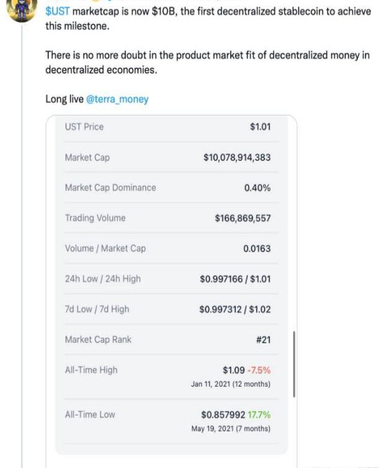The image size is (385, 468).
Task: Open the $UST cashtag link
Action: pyautogui.click(x=58, y=12)
